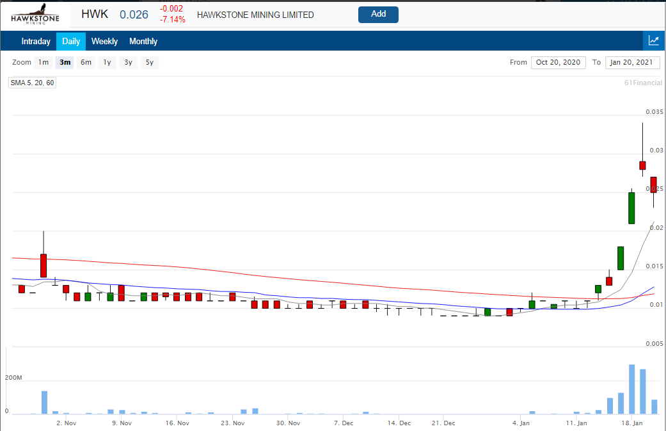
Task: Add HWK to watchlist
Action: (378, 15)
